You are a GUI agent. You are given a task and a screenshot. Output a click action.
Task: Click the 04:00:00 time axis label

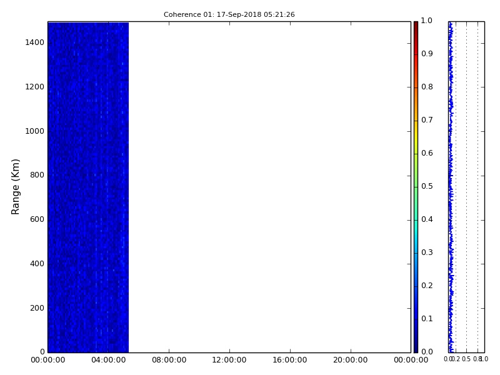point(108,360)
